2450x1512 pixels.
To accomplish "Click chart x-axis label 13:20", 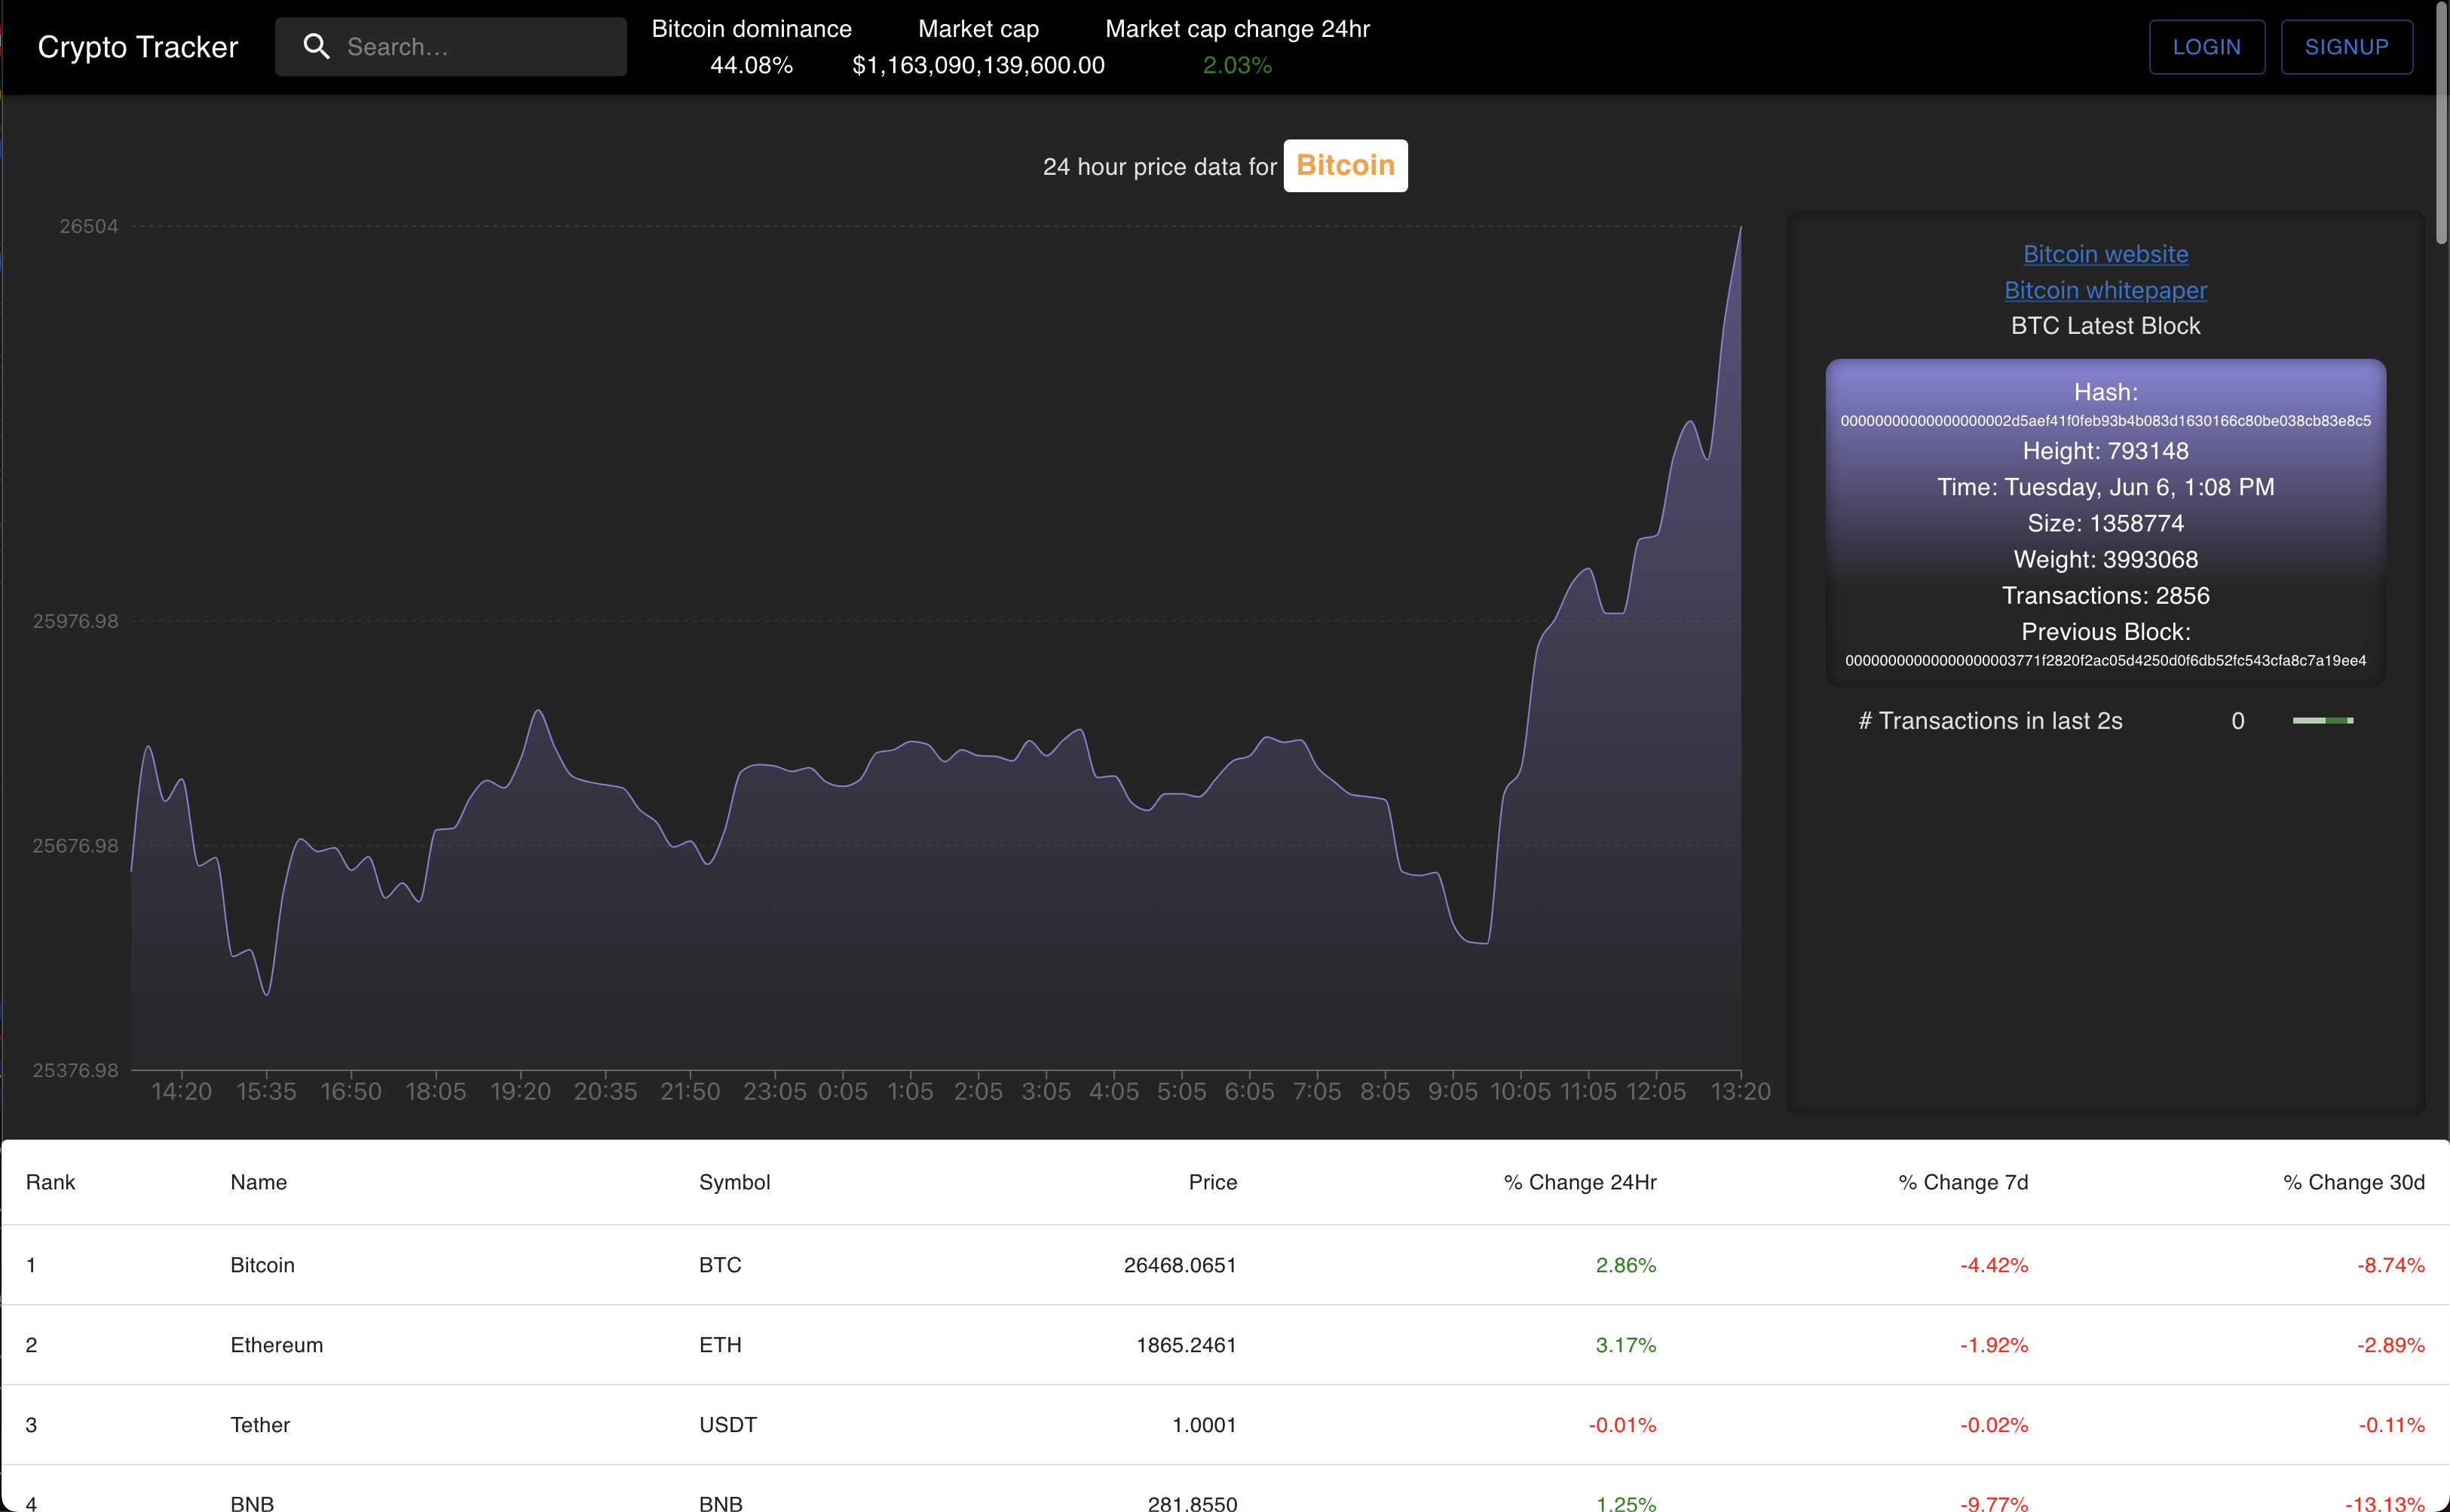I will 1740,1091.
